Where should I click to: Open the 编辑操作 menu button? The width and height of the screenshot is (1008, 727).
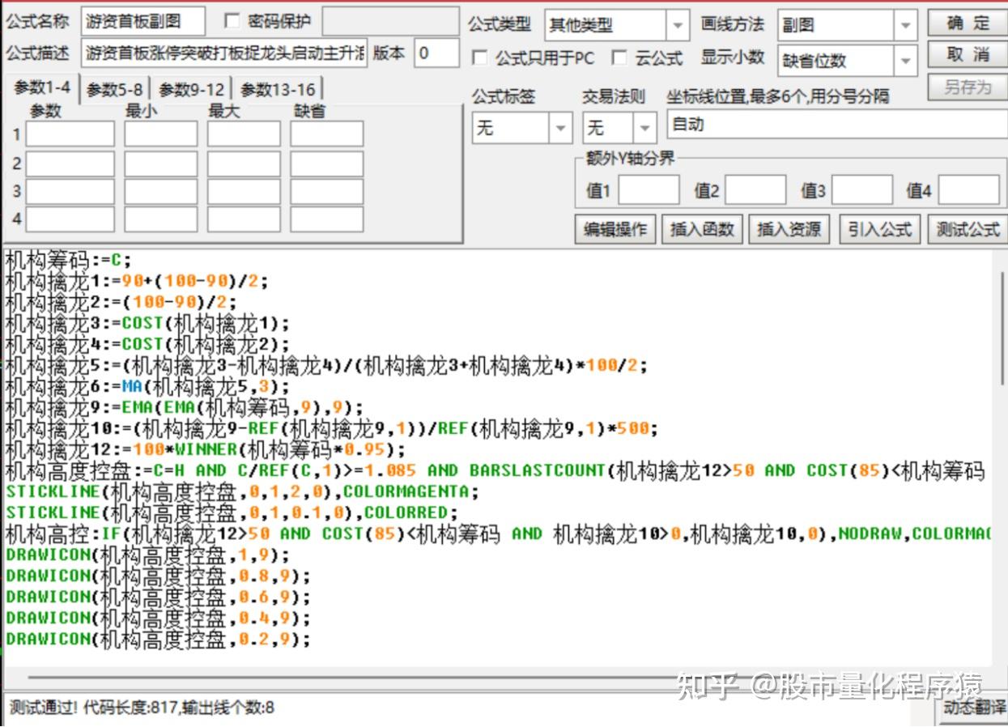615,229
